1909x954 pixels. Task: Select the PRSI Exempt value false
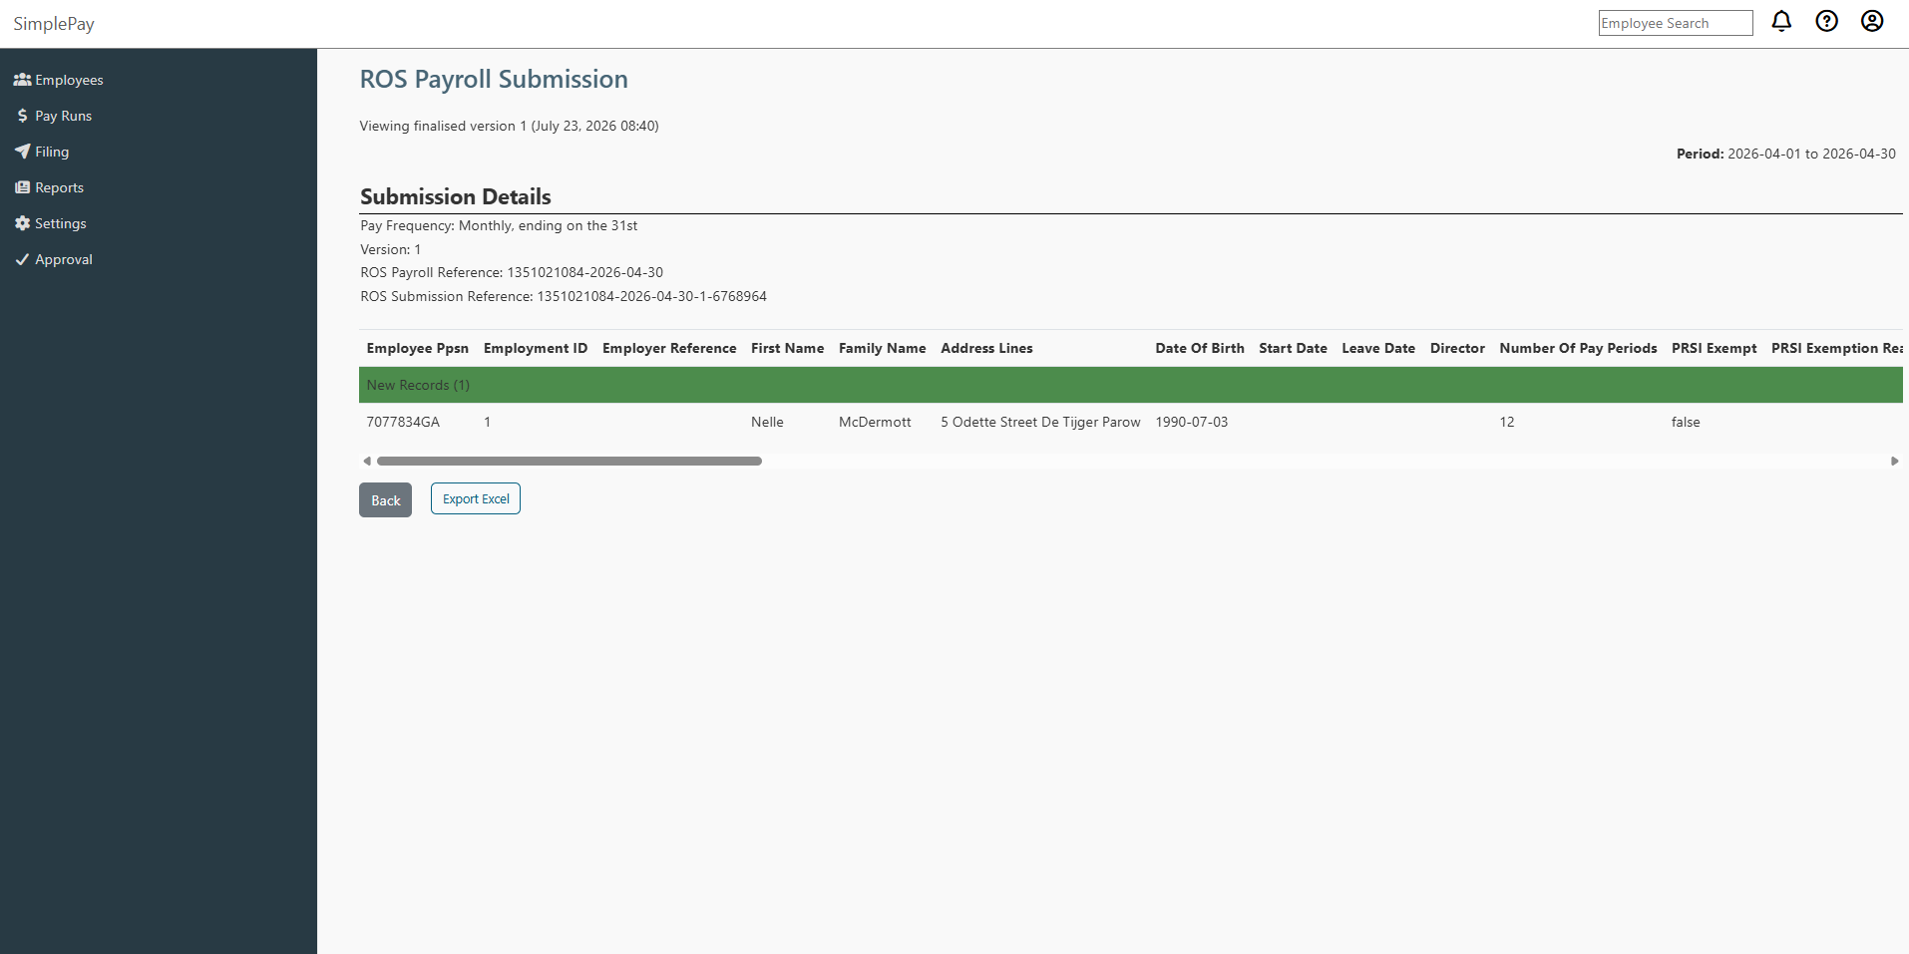tap(1686, 422)
